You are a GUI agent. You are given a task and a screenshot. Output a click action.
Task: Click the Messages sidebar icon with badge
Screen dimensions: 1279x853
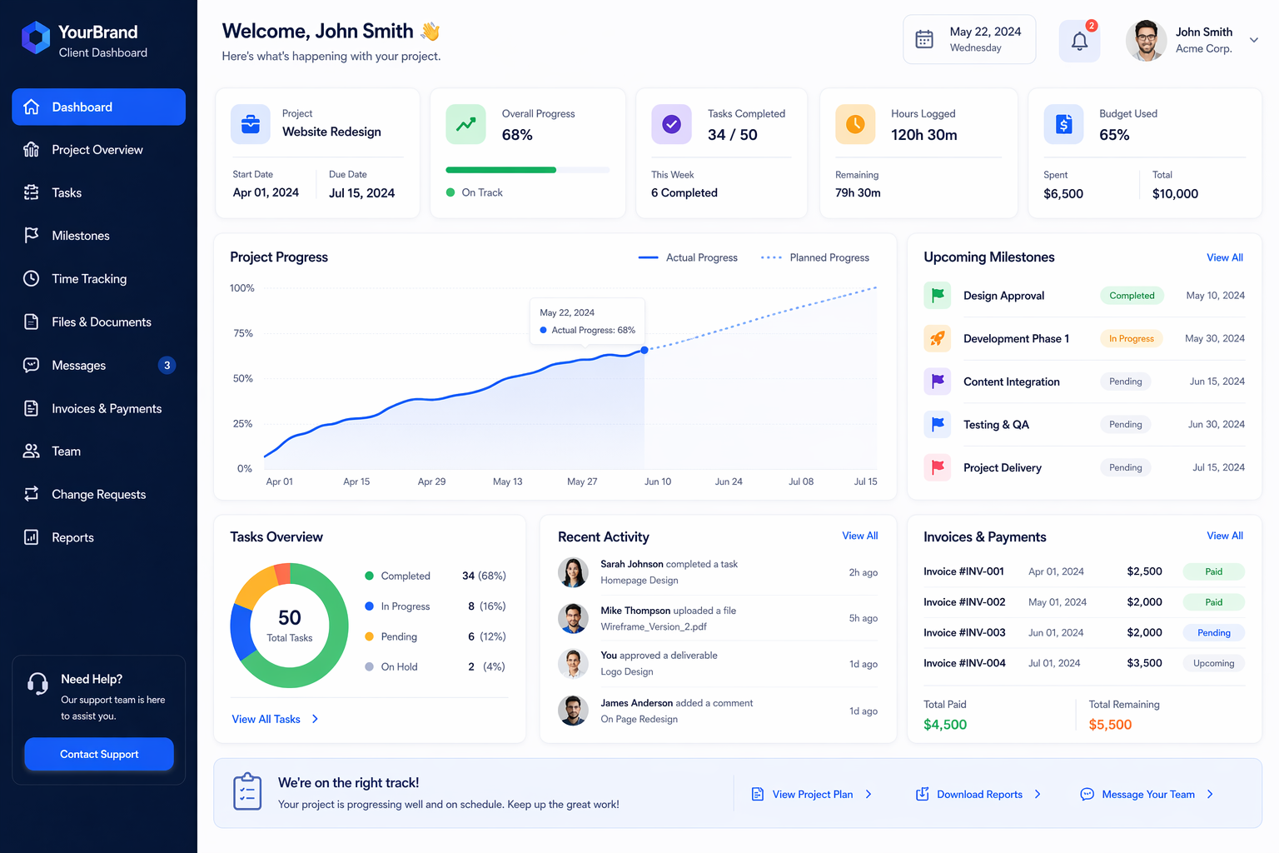(x=31, y=365)
